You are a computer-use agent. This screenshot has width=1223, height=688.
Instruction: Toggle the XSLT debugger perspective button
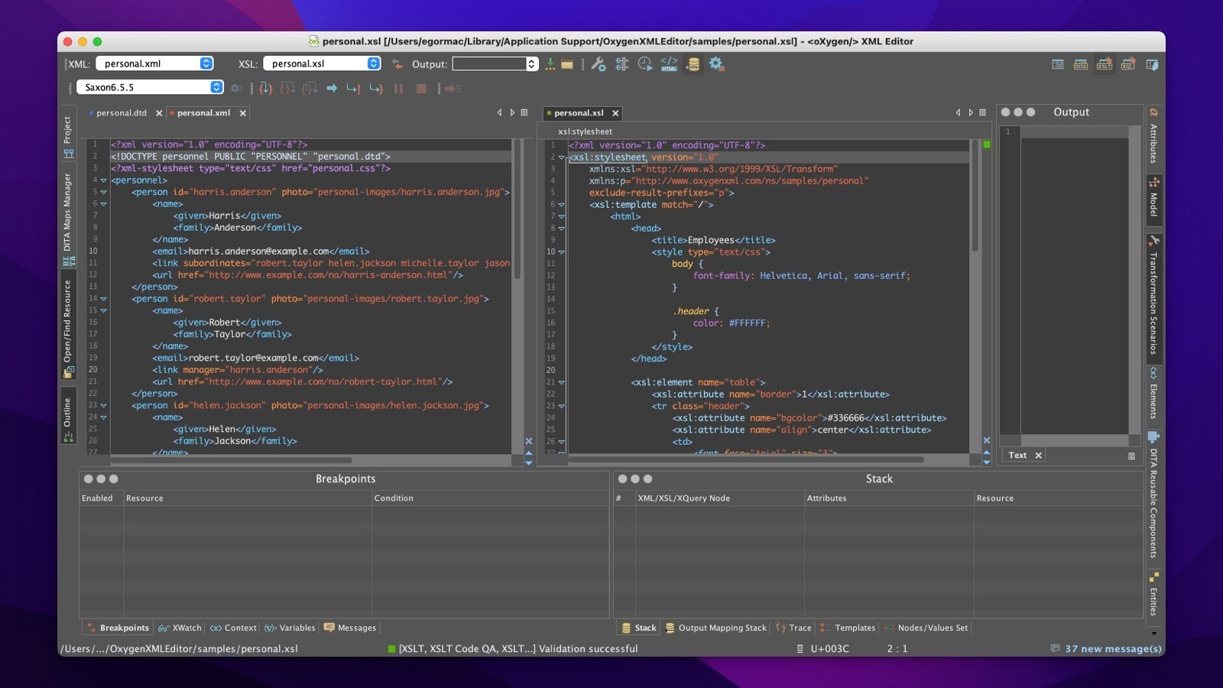(x=1105, y=65)
